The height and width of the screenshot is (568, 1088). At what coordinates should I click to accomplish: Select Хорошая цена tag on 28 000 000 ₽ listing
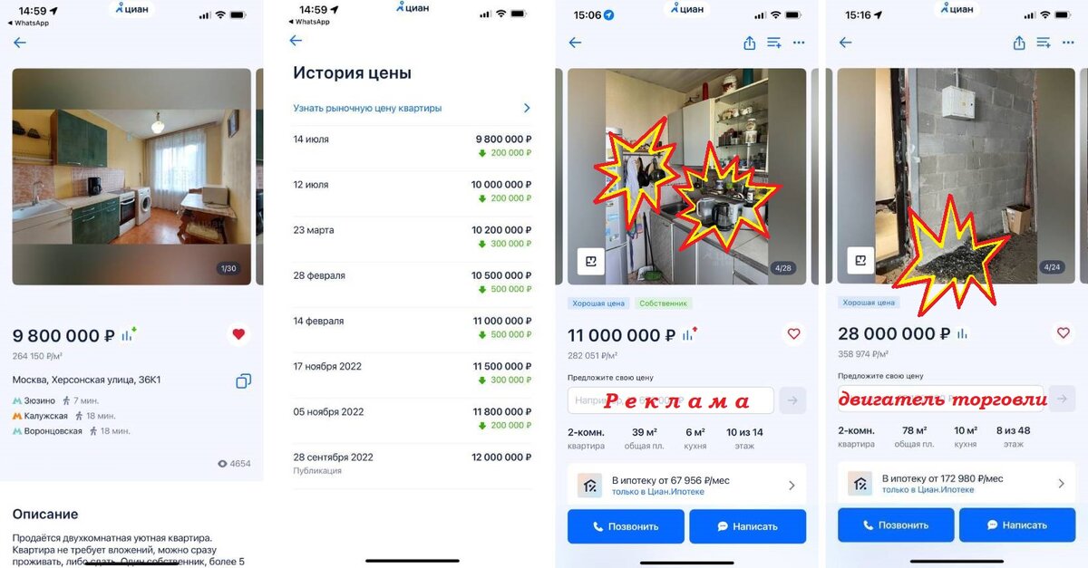869,303
